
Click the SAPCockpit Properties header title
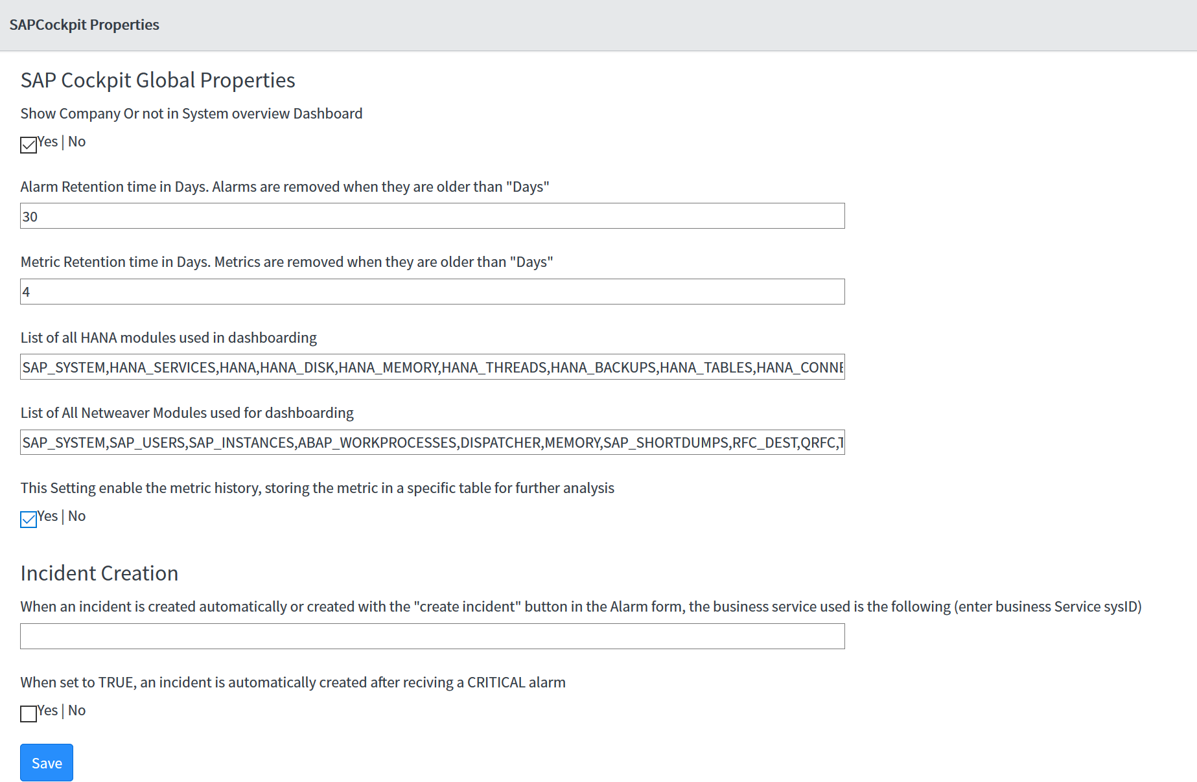pos(84,25)
